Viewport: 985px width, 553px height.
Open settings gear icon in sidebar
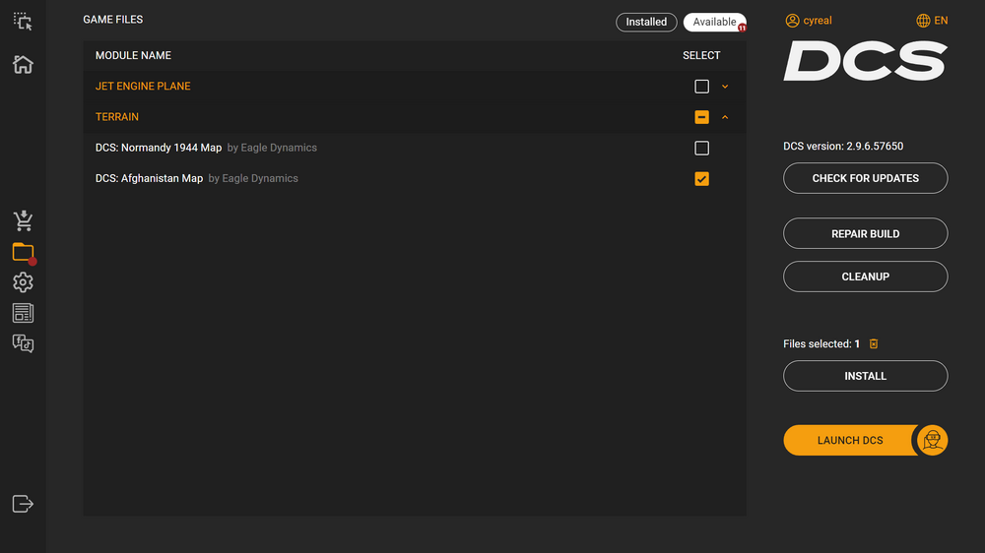click(x=23, y=281)
